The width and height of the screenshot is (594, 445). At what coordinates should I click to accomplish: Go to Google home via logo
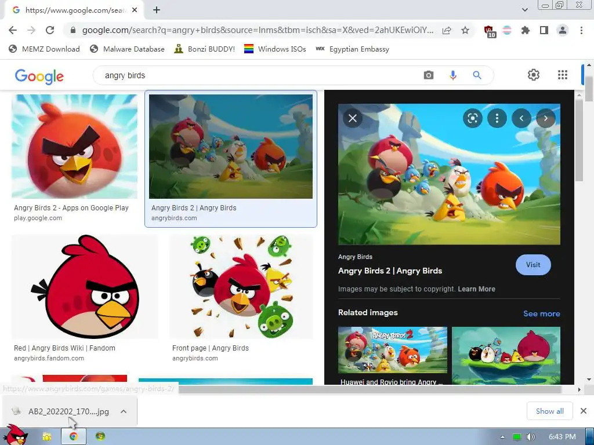39,76
